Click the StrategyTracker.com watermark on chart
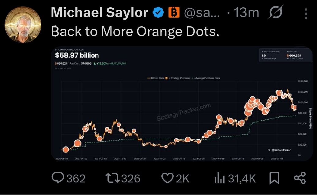The width and height of the screenshot is (317, 195). point(184,112)
